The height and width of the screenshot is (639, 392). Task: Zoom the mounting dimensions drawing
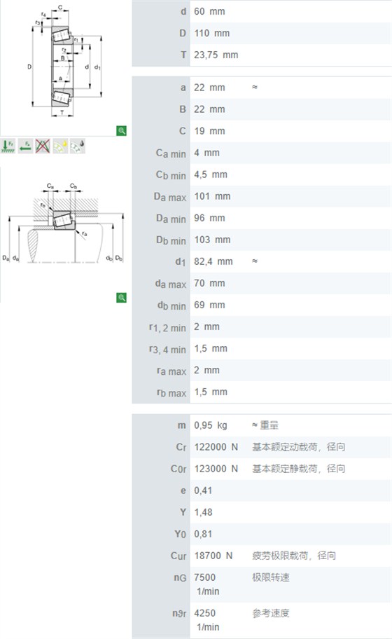121,298
